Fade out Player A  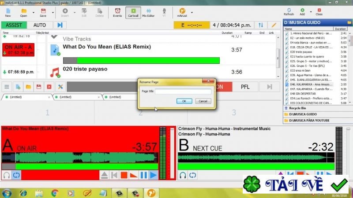(x=134, y=175)
